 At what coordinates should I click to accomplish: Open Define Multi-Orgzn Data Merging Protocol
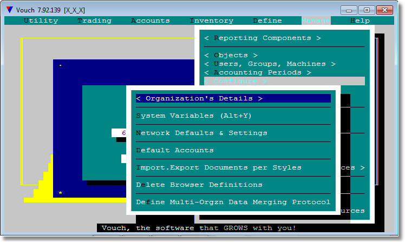tap(233, 202)
